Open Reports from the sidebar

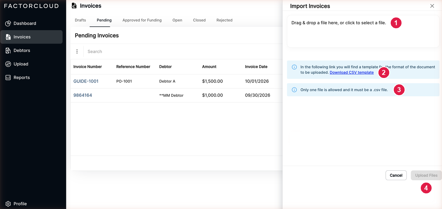coord(32,77)
